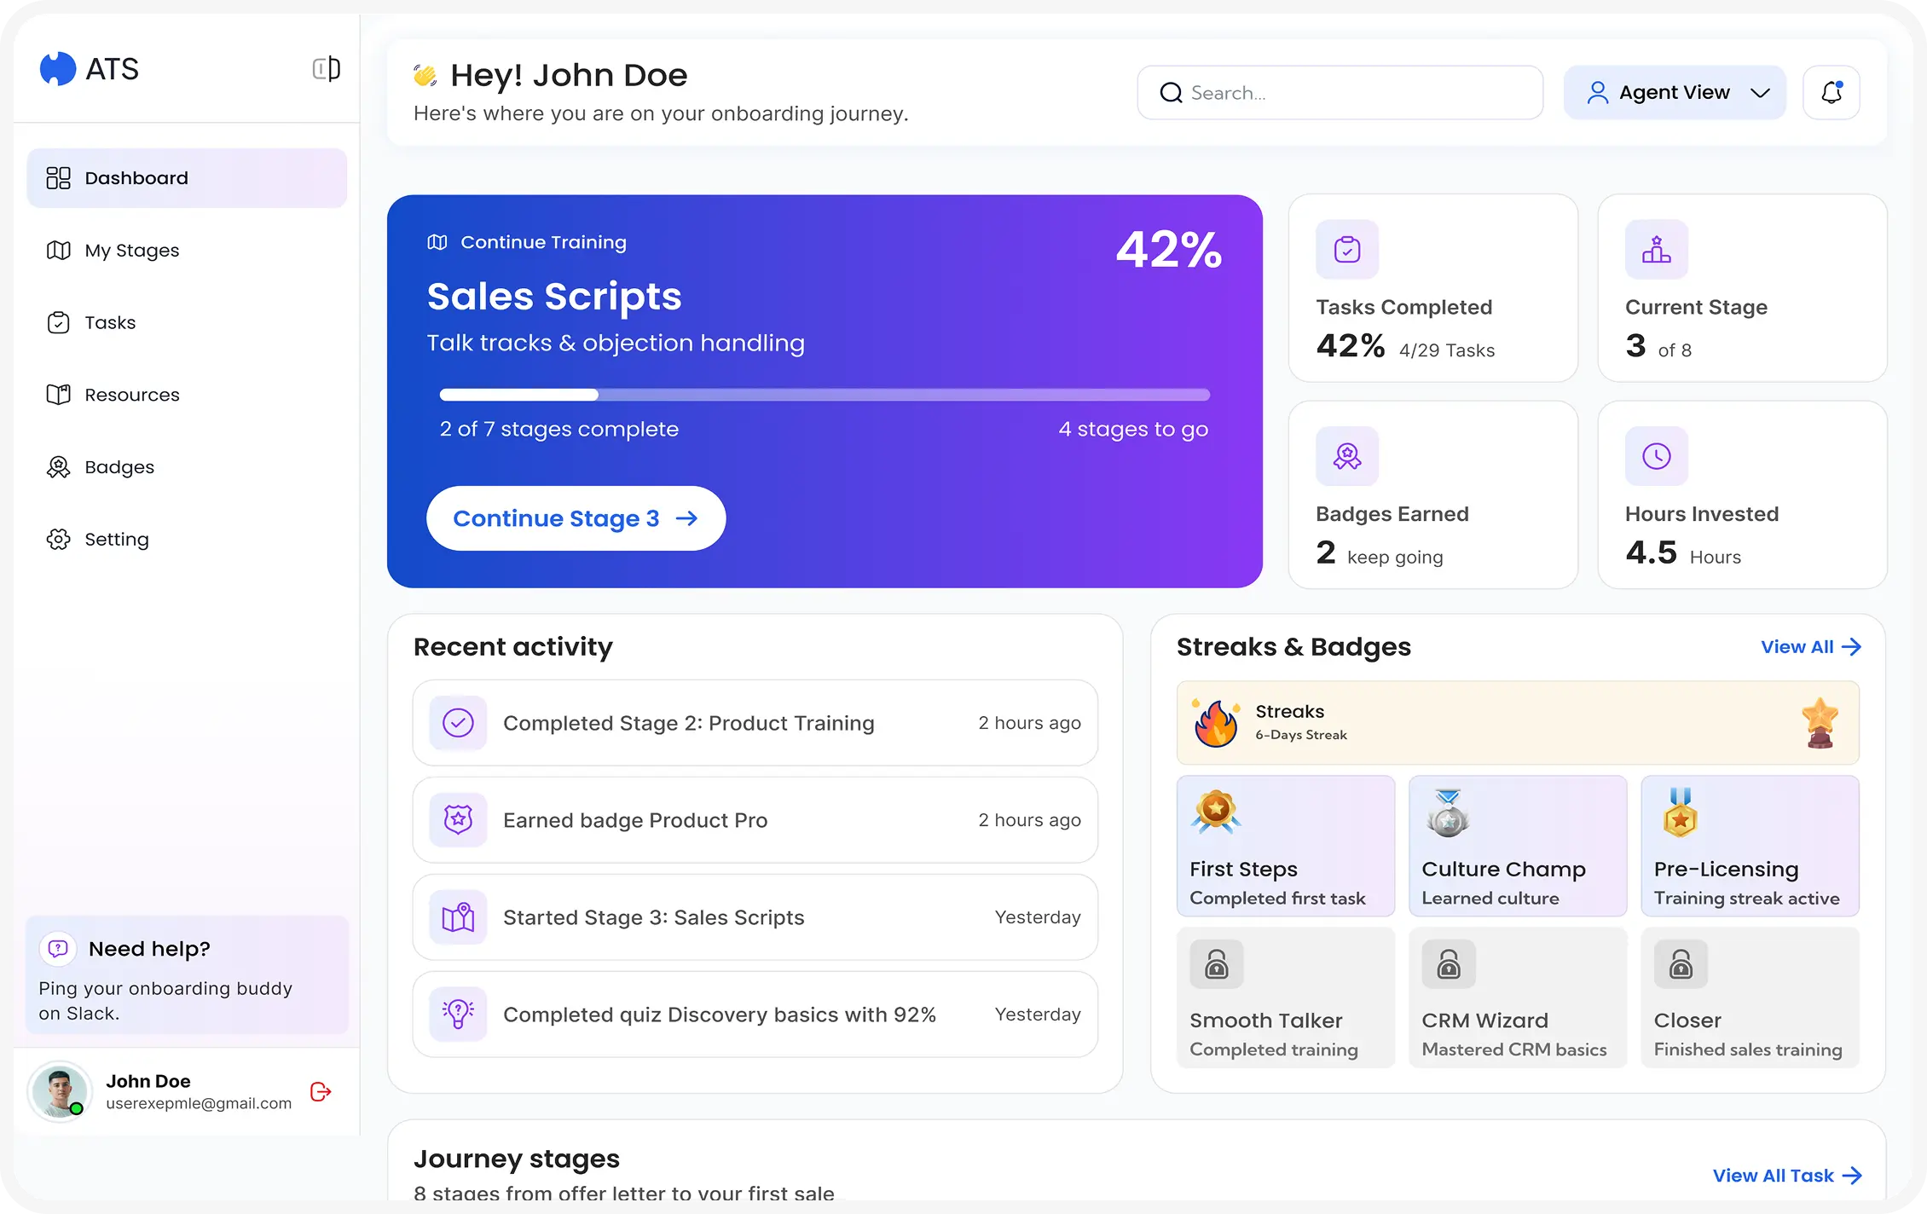
Task: Click the star trophy icon in Streaks banner
Action: tap(1820, 723)
